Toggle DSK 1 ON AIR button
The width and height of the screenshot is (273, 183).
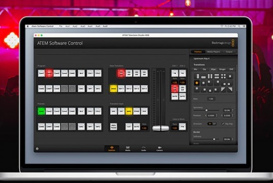[175, 88]
